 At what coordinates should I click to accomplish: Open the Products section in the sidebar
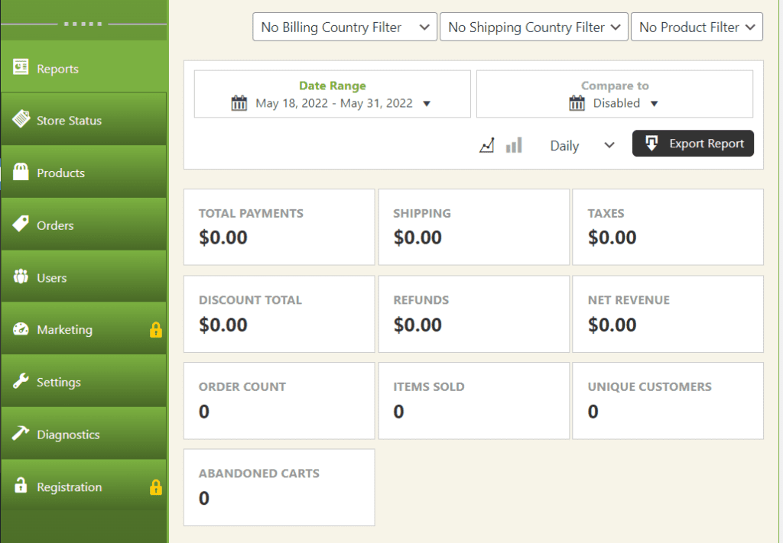(61, 173)
